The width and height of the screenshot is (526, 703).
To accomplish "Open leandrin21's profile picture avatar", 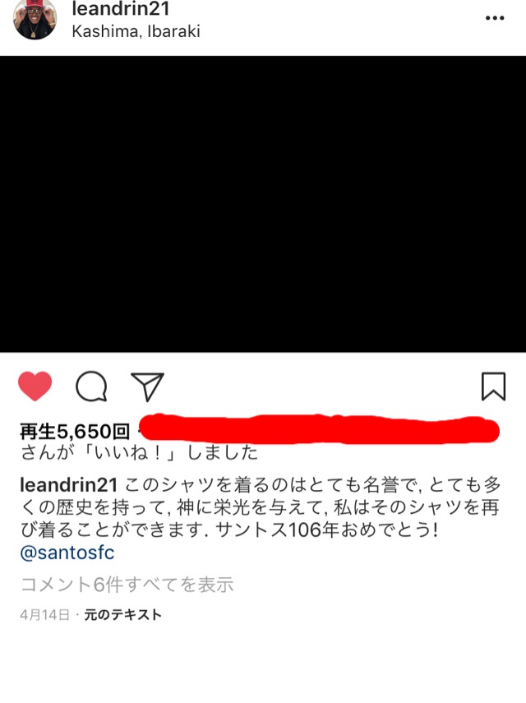I will (35, 18).
